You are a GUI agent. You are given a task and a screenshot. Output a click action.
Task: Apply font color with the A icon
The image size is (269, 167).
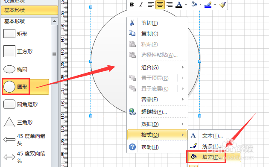pyautogui.click(x=179, y=4)
